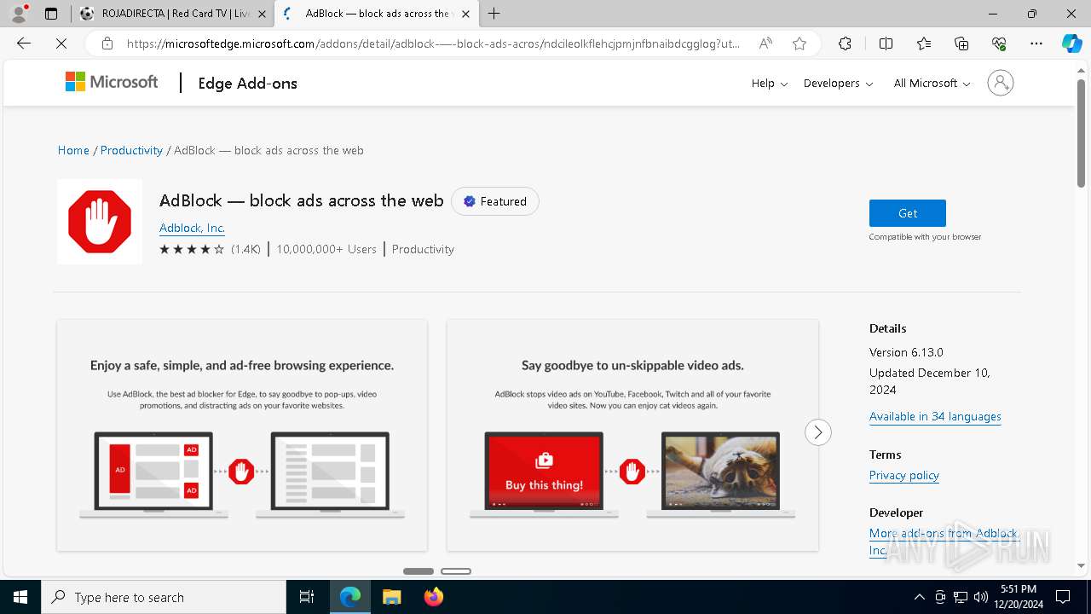Expand the All Microsoft dropdown

tap(932, 83)
